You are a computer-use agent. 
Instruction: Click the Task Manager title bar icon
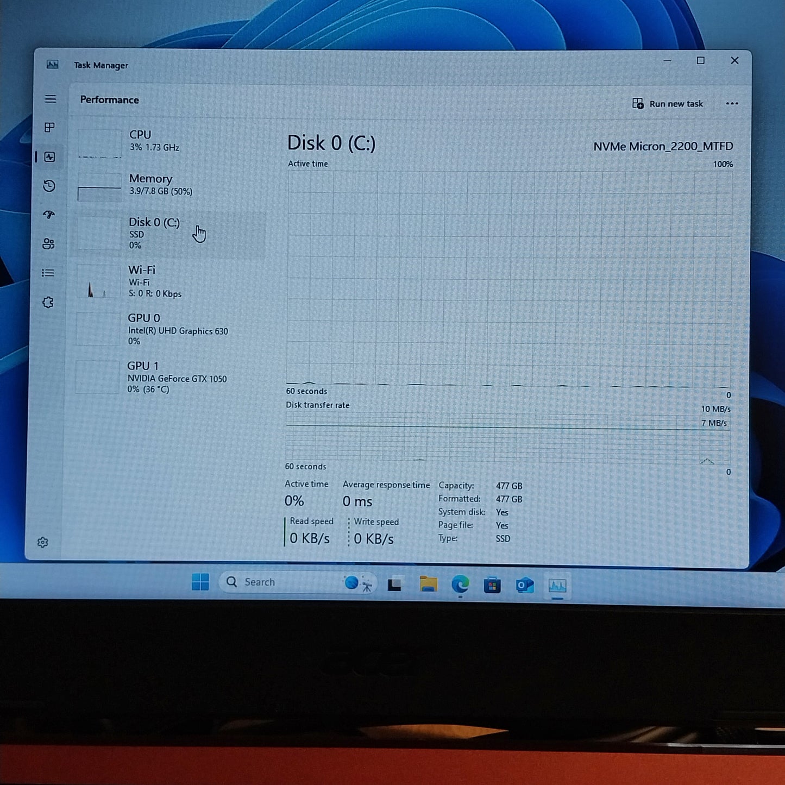pyautogui.click(x=52, y=65)
